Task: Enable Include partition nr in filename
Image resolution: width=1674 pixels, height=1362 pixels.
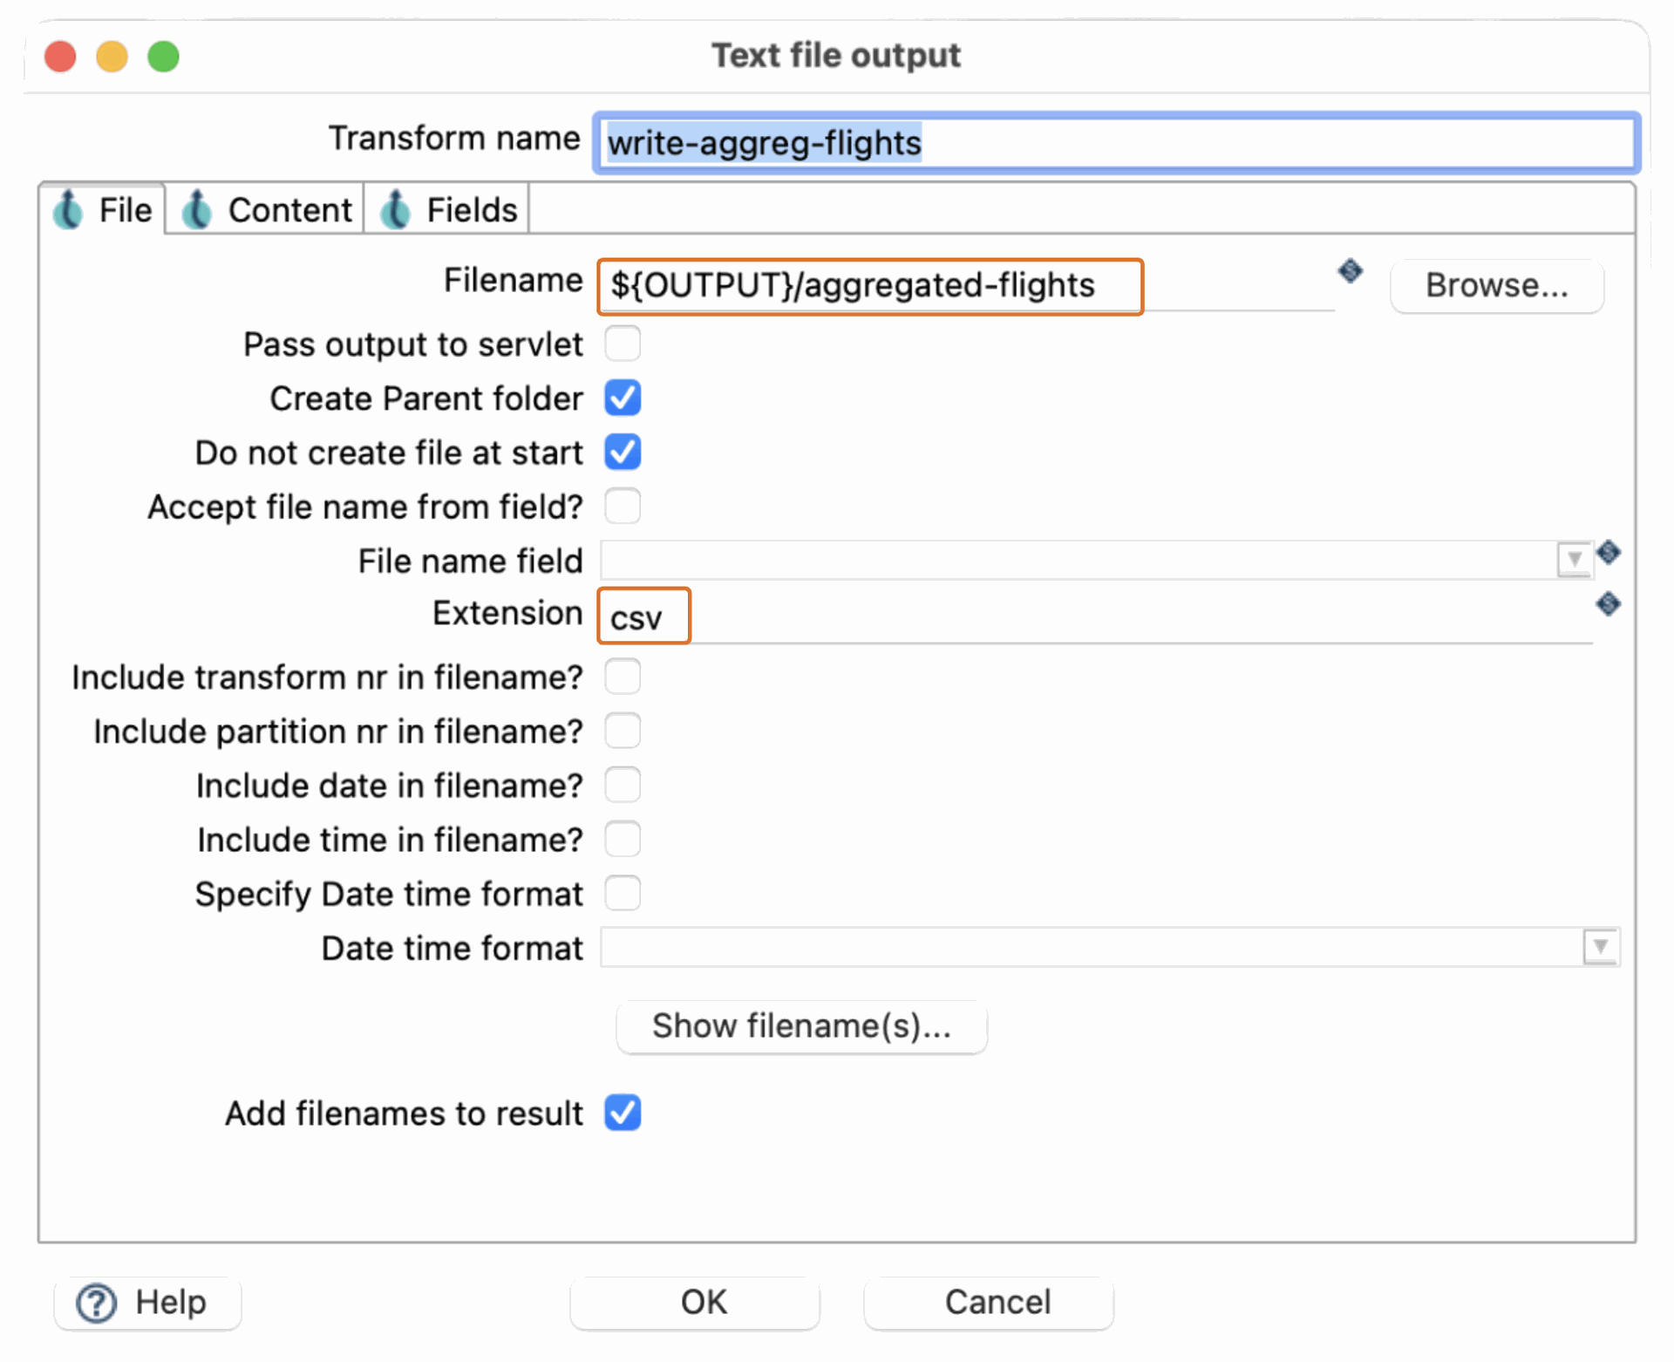Action: click(623, 731)
